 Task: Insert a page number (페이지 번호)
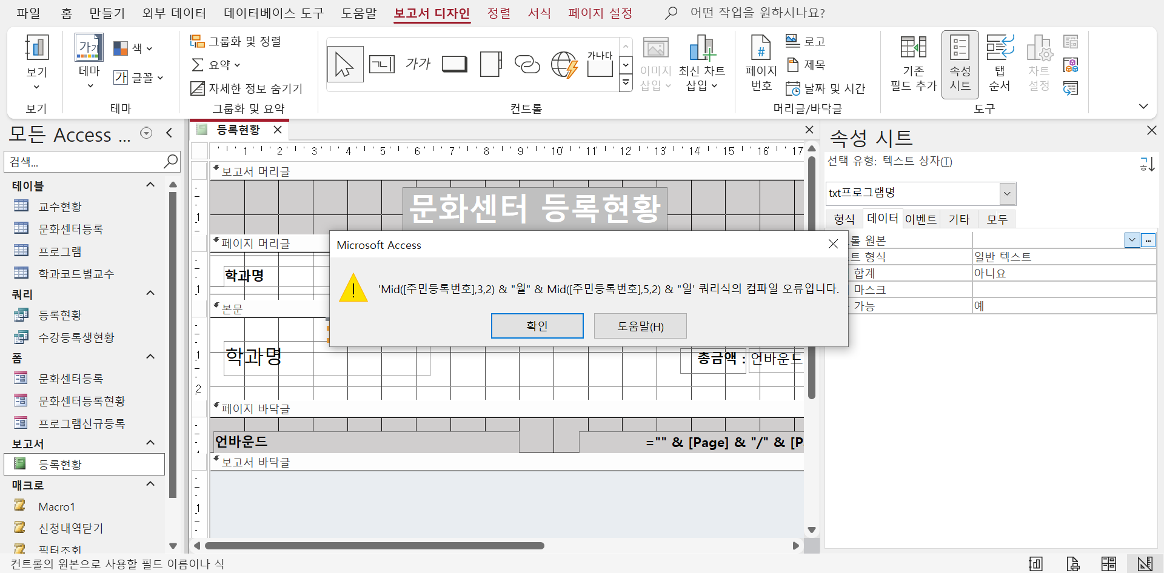[761, 63]
